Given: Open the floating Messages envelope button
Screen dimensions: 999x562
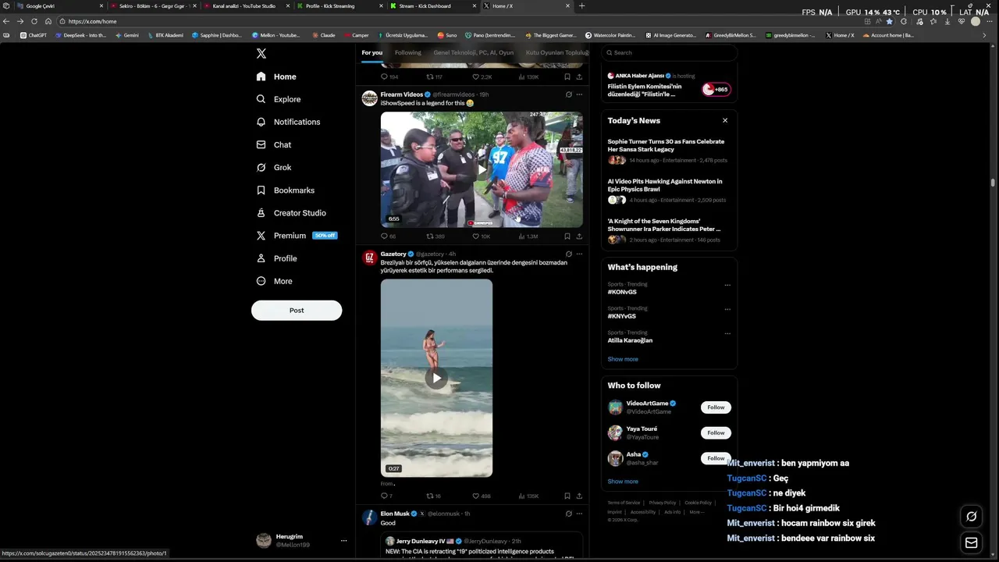Looking at the screenshot, I should pyautogui.click(x=972, y=542).
